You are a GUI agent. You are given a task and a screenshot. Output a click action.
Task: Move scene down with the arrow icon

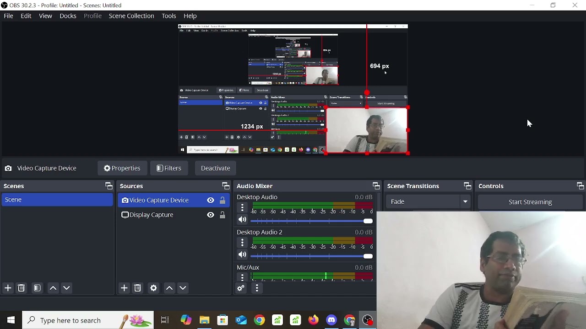point(67,288)
